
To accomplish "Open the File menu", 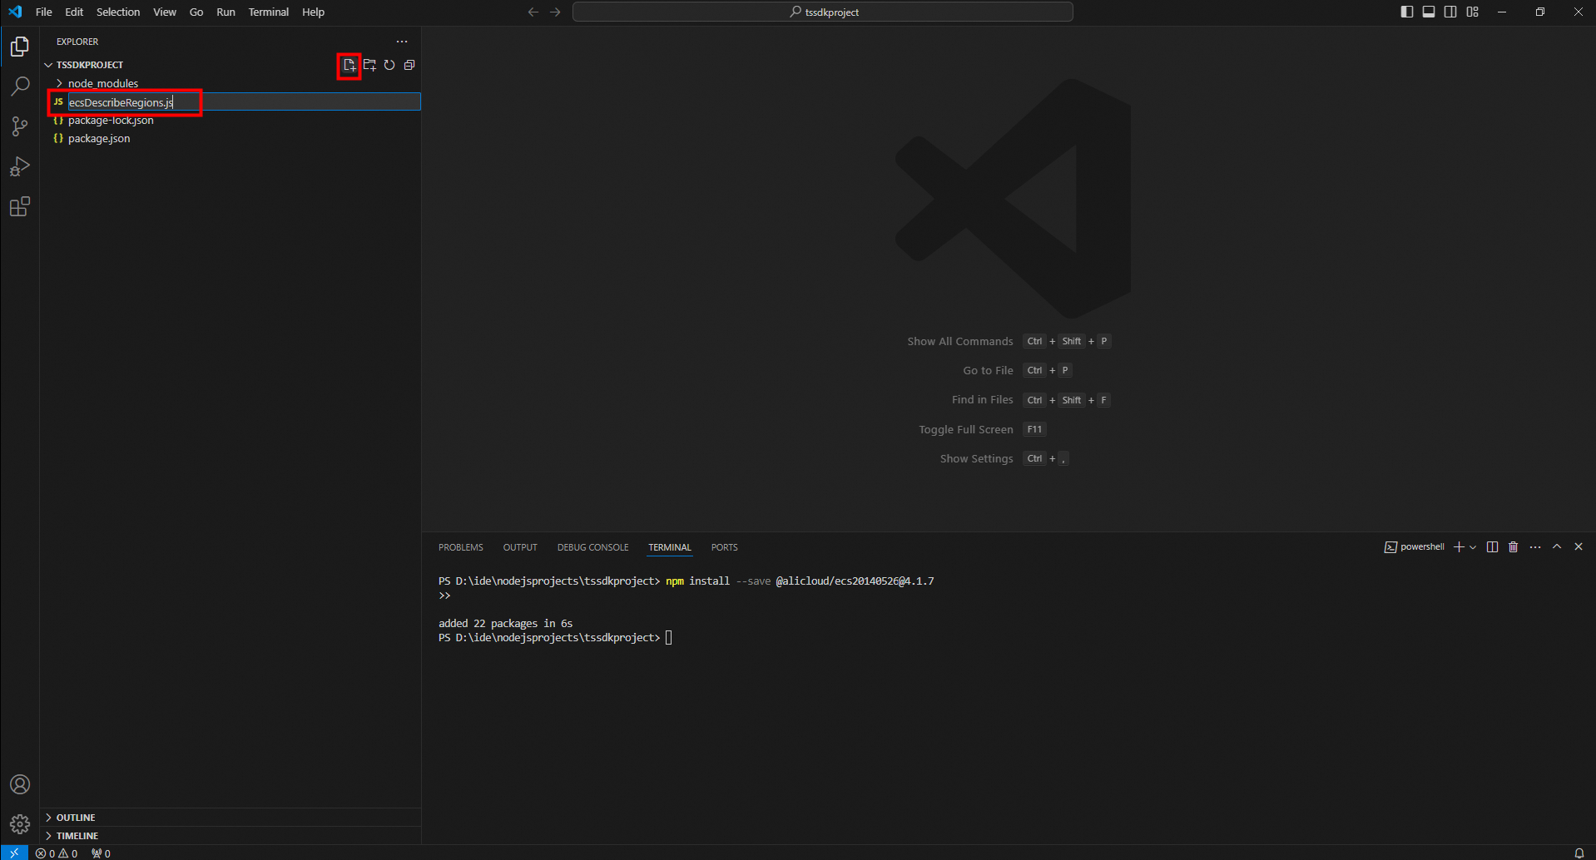I will pos(44,12).
